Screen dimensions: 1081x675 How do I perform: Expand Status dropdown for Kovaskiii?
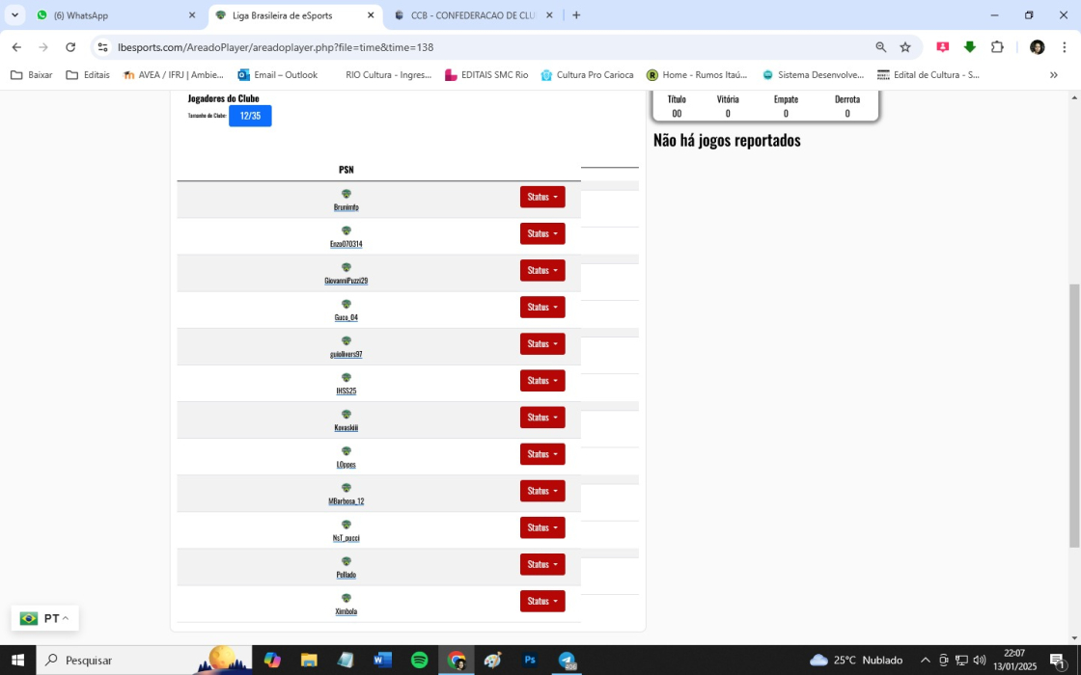[x=542, y=418]
